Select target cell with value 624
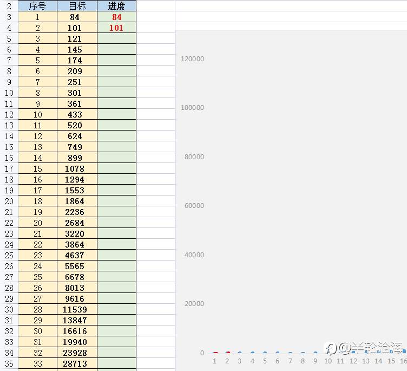Image resolution: width=407 pixels, height=371 pixels. 77,136
